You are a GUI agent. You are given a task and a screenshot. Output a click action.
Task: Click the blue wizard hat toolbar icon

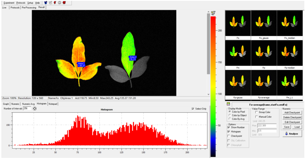pos(46,3)
